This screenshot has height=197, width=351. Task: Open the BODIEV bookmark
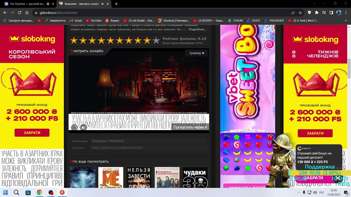(209, 21)
